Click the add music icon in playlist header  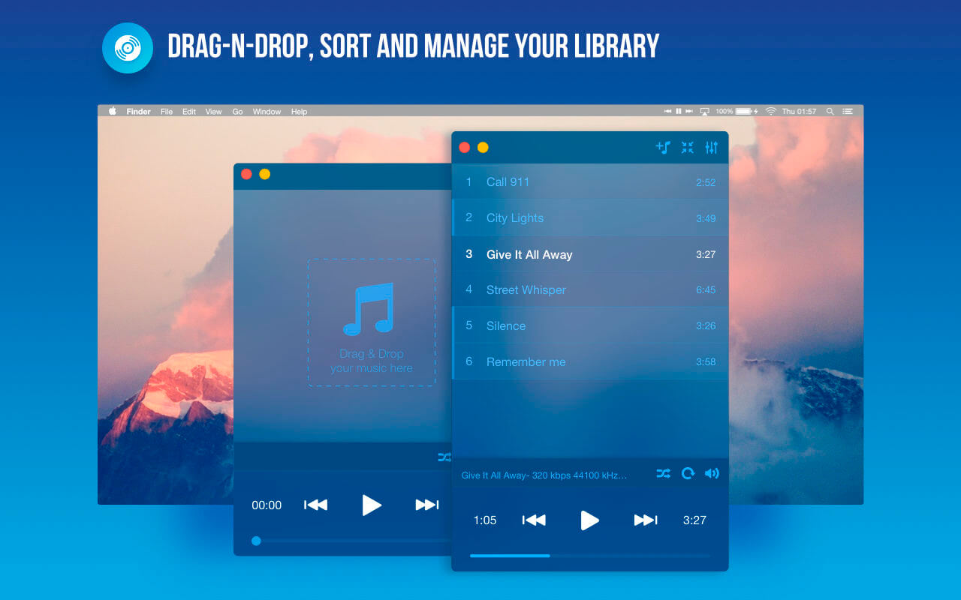pos(663,147)
